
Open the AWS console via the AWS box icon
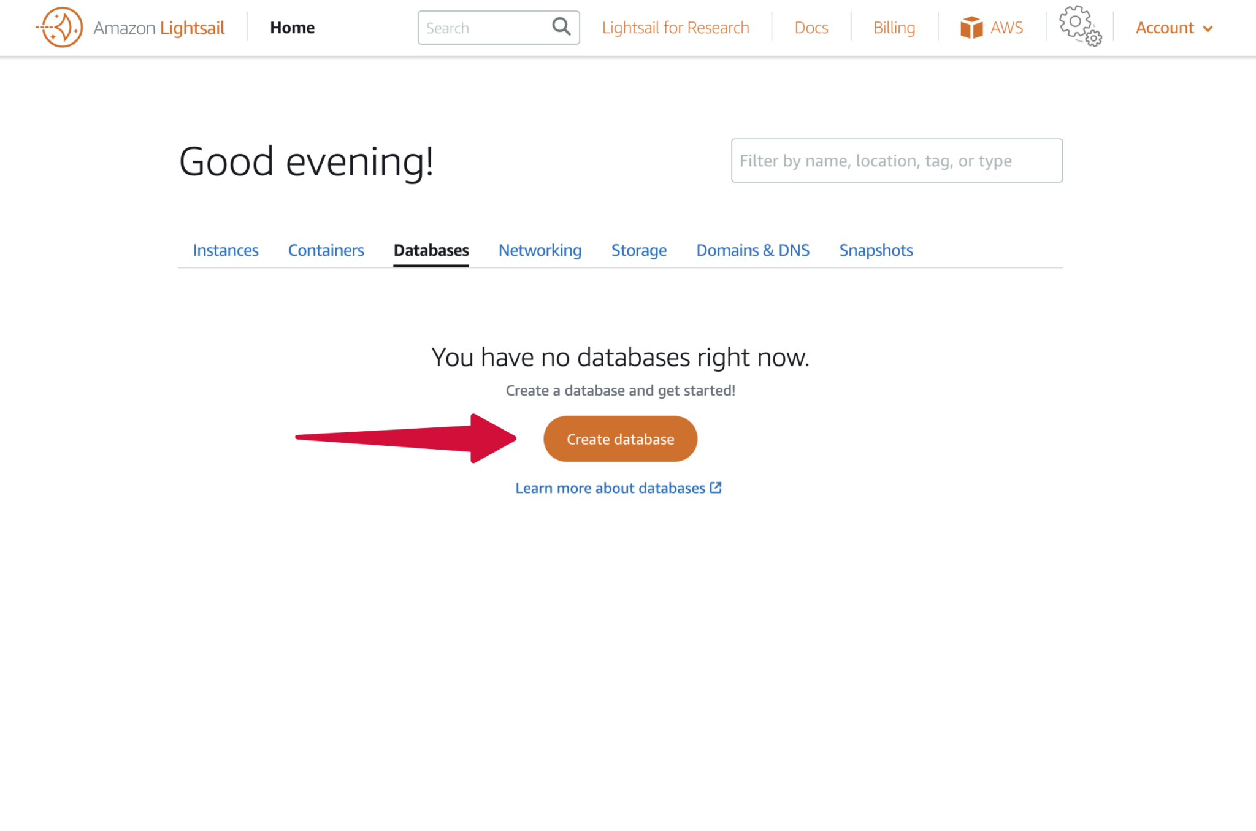click(972, 26)
